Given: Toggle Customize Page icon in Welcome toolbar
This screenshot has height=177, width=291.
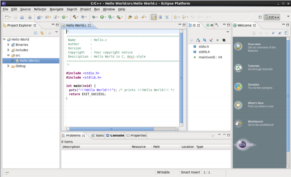Looking at the screenshot, I should point(287,33).
